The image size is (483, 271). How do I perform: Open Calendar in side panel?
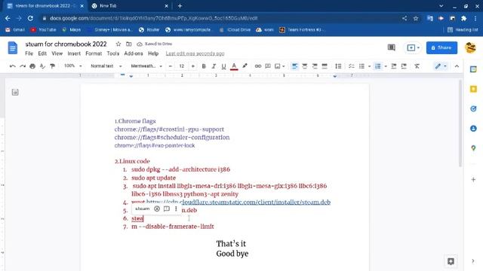[473, 69]
